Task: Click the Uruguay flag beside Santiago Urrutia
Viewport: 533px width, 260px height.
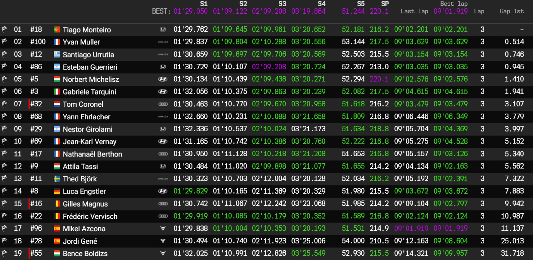Action: click(57, 54)
